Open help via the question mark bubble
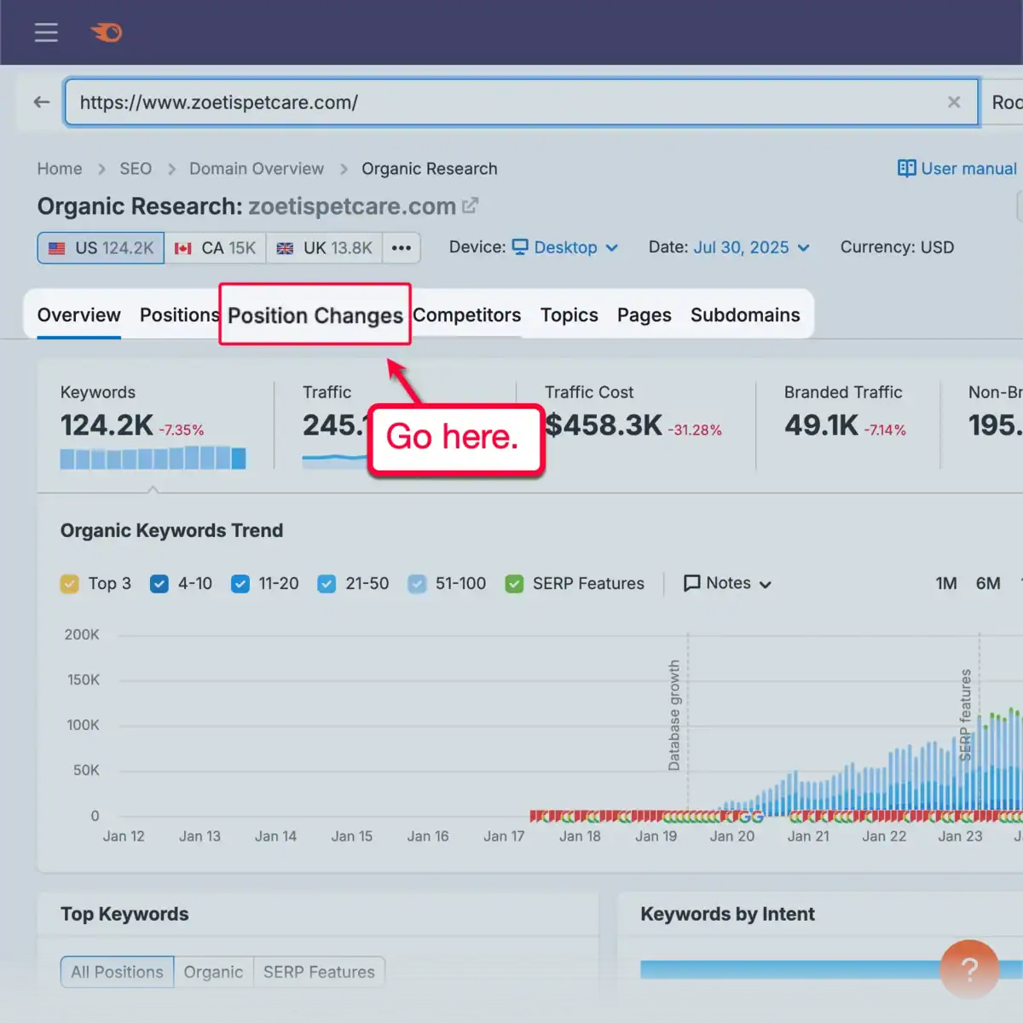Viewport: 1023px width, 1023px height. click(x=969, y=969)
